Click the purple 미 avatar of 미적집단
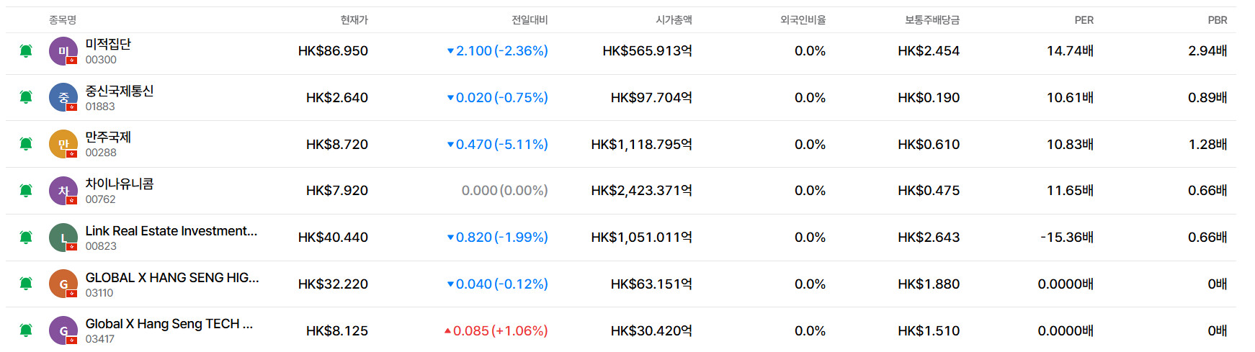 [63, 51]
